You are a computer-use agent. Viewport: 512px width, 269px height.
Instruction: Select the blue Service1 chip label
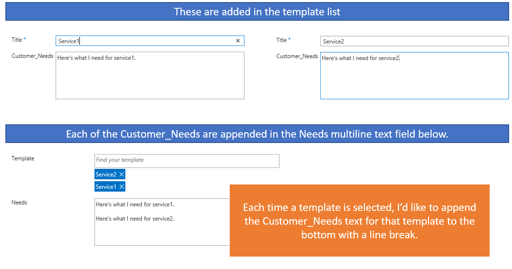point(106,187)
